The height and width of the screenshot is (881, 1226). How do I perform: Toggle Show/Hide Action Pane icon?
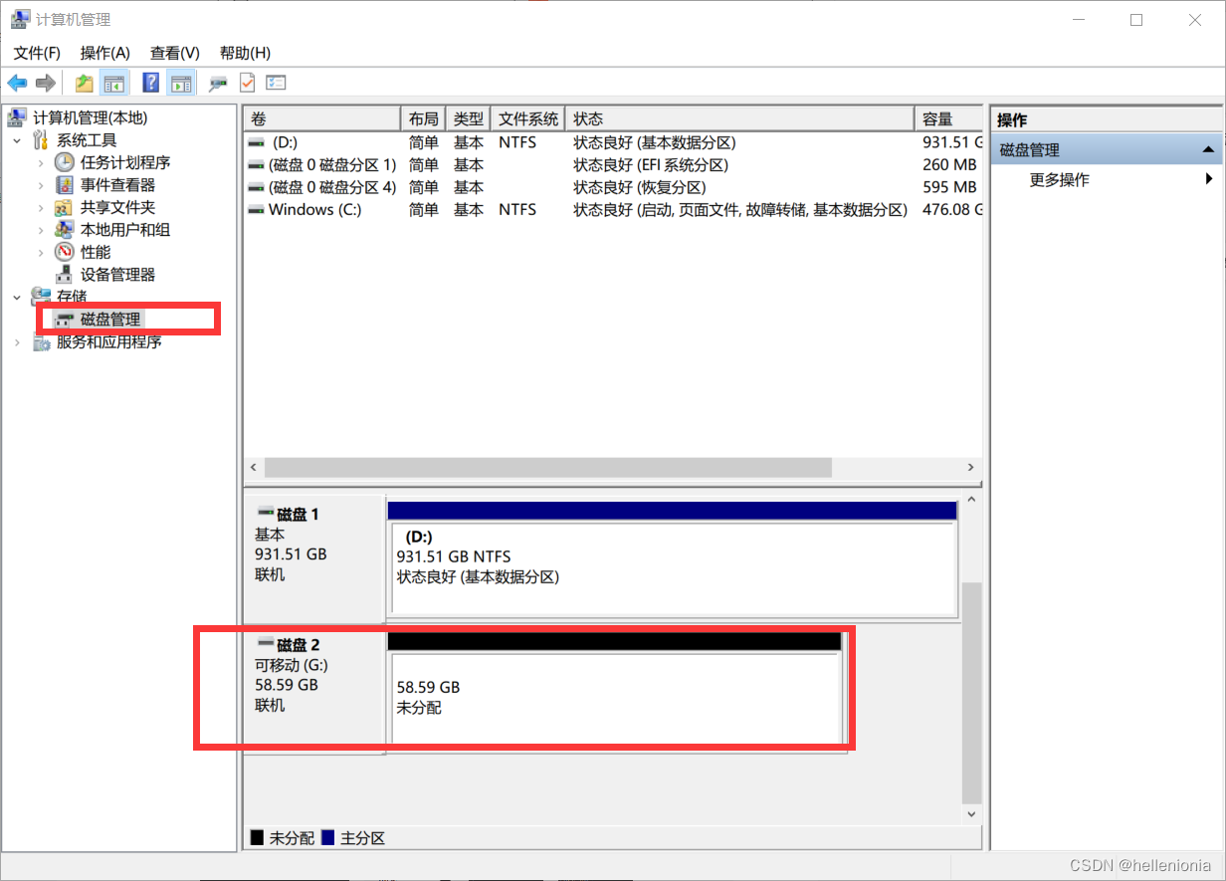pyautogui.click(x=180, y=83)
